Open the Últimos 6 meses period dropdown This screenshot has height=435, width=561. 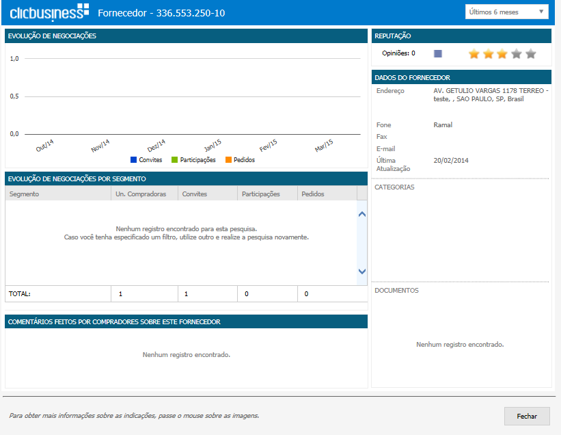(x=506, y=12)
